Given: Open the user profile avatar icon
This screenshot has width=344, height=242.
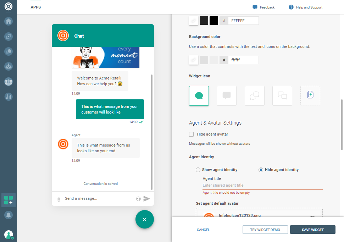Looking at the screenshot, I should point(9,235).
